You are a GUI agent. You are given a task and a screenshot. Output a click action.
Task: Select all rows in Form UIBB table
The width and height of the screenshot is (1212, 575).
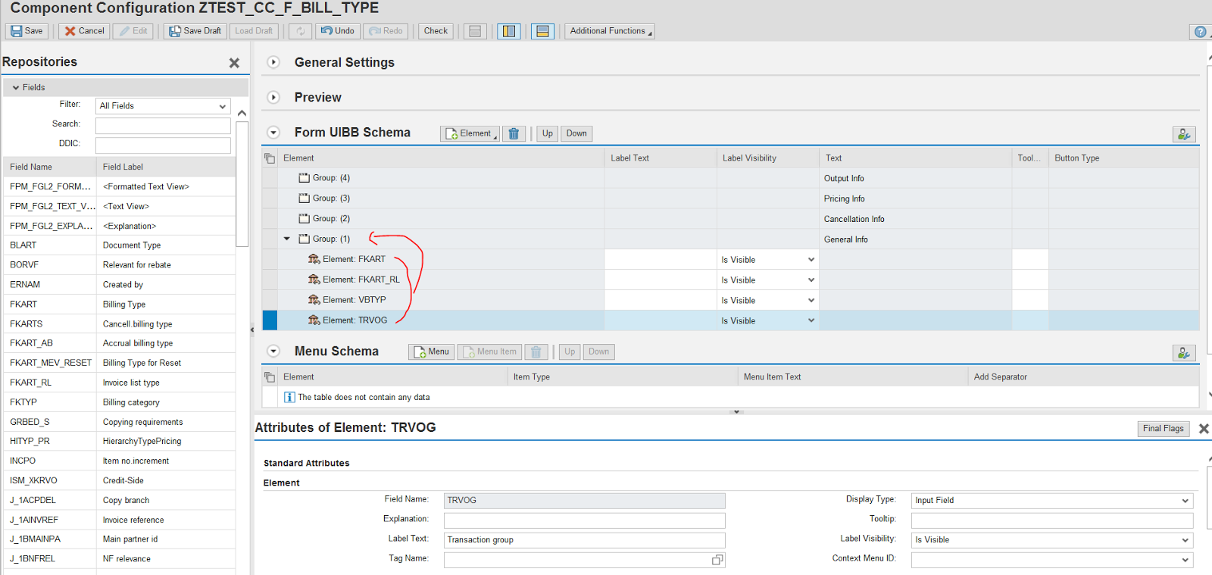pyautogui.click(x=270, y=158)
